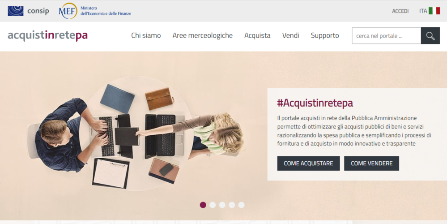447x224 pixels.
Task: Open the Chi siamo menu item
Action: 146,35
